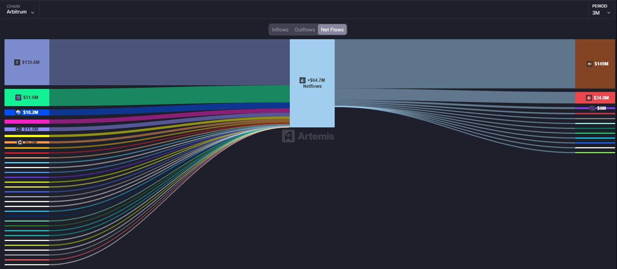Click the wide green Solana flow band
The image size is (617, 269).
(x=168, y=96)
